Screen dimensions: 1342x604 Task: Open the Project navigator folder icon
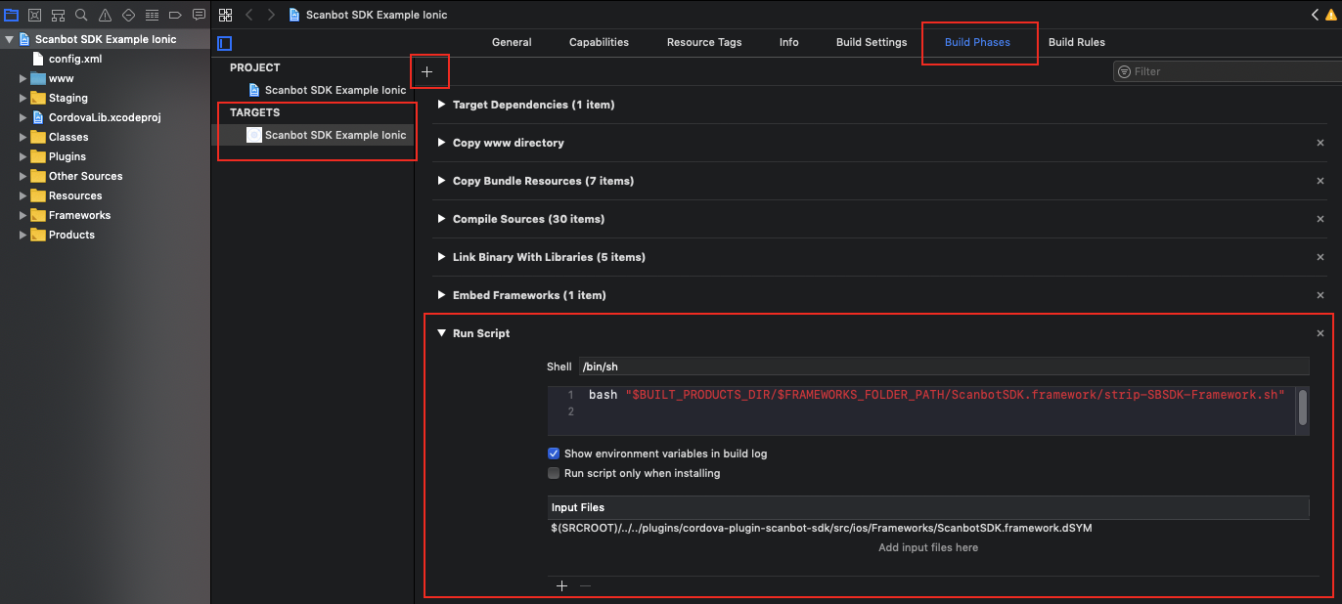(x=12, y=15)
